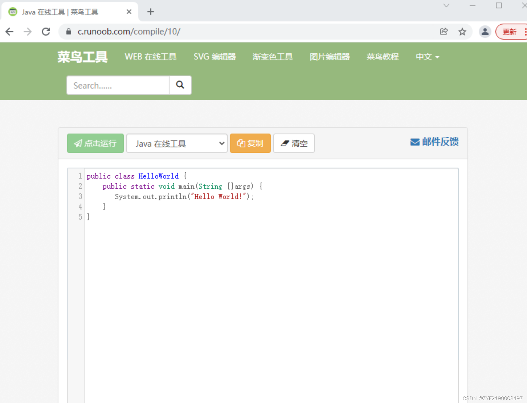
Task: Open a new browser tab
Action: (150, 12)
